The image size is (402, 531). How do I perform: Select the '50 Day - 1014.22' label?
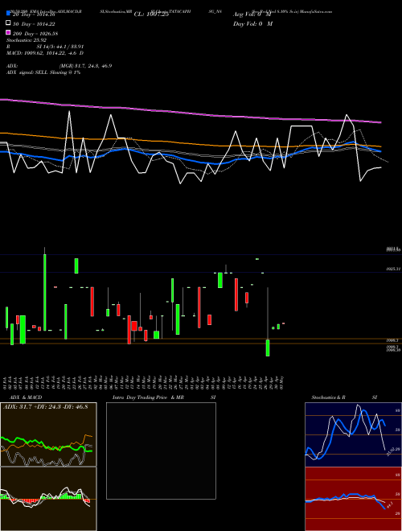coord(34,23)
